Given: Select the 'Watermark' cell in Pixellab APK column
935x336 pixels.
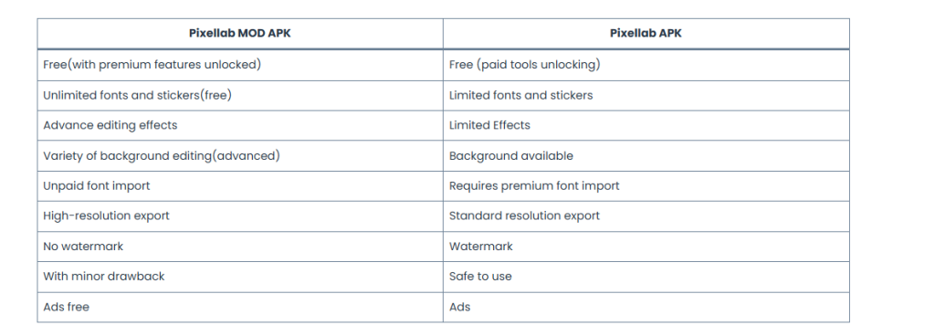Looking at the screenshot, I should (646, 246).
